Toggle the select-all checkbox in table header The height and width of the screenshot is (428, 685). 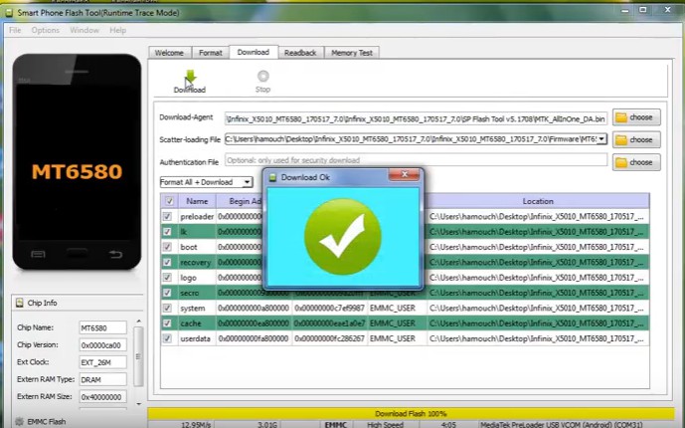click(168, 201)
